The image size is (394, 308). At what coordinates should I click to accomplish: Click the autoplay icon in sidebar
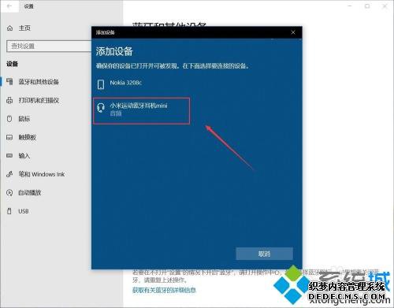click(9, 193)
